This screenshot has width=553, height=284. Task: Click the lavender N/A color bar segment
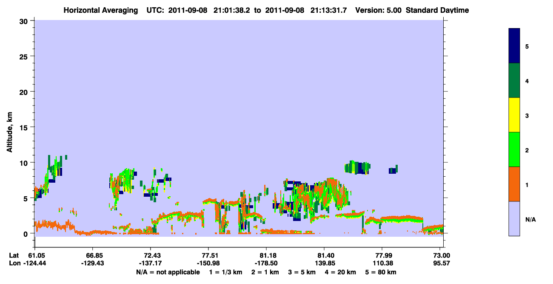click(514, 218)
